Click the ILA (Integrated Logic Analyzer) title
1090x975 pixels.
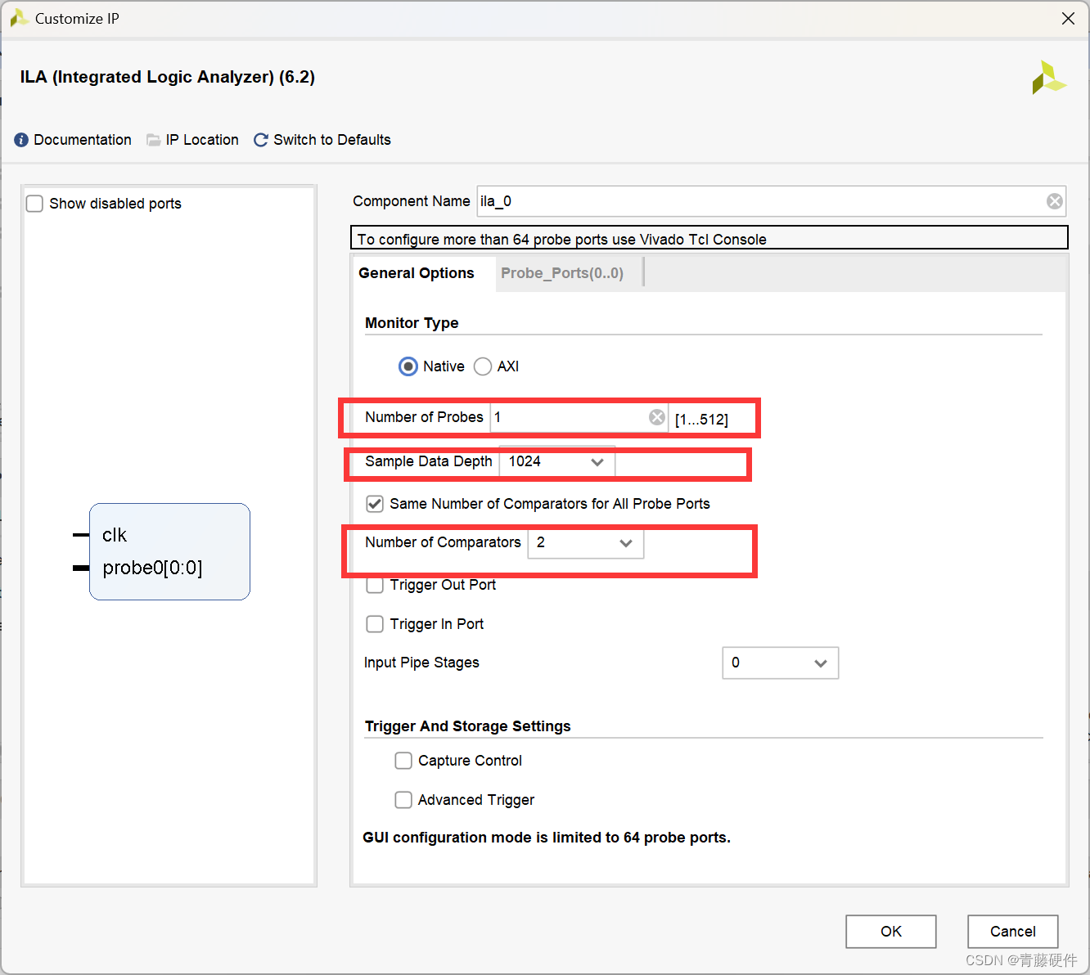click(168, 77)
